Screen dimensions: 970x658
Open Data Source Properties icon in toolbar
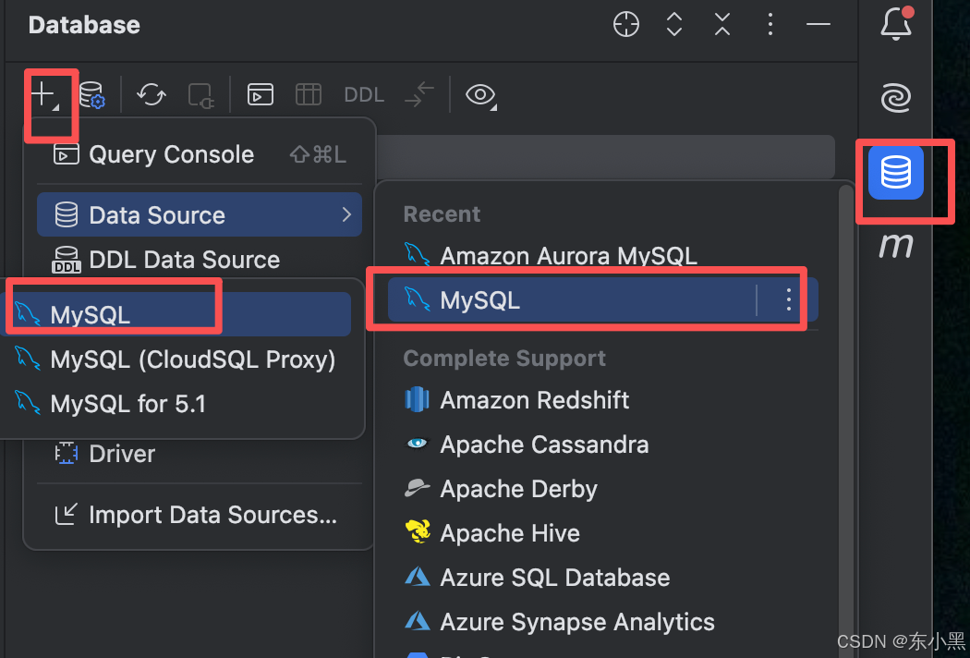pyautogui.click(x=91, y=94)
